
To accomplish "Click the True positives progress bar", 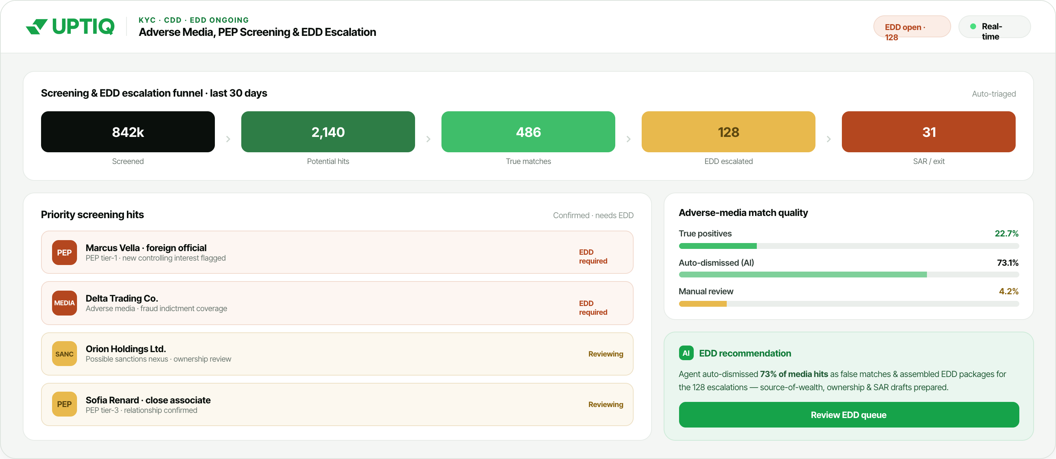I will tap(848, 246).
